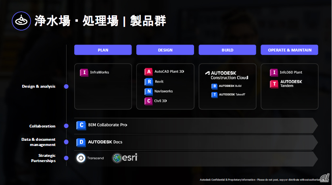Click the Transcend circle logo
332x185 pixels.
click(81, 158)
